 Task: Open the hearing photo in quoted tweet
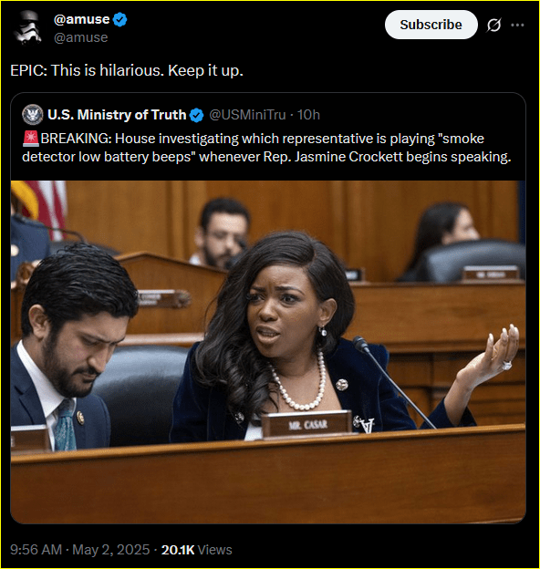click(268, 352)
